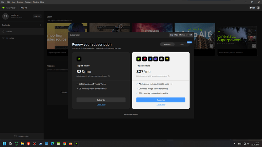Image resolution: width=262 pixels, height=147 pixels.
Task: Open the Windows Start menu
Action: 5,144
